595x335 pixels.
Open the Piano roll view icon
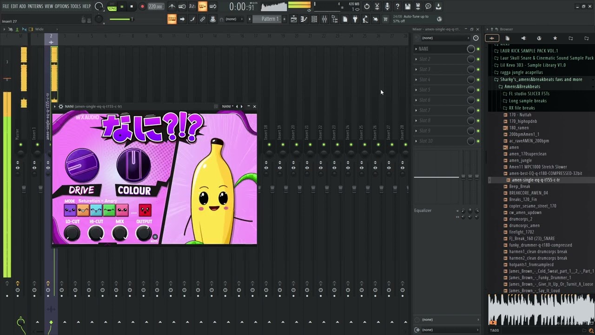point(304,19)
